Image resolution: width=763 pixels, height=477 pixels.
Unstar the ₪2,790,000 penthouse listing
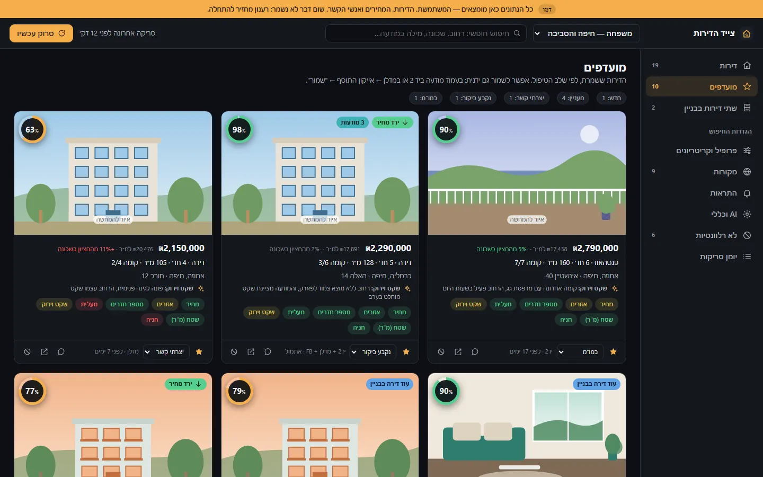pos(613,352)
